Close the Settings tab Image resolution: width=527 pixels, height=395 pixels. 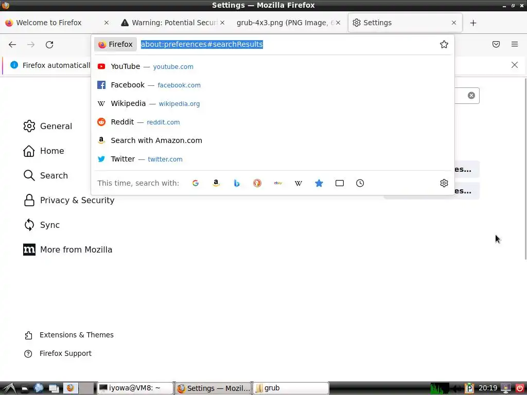click(x=454, y=23)
